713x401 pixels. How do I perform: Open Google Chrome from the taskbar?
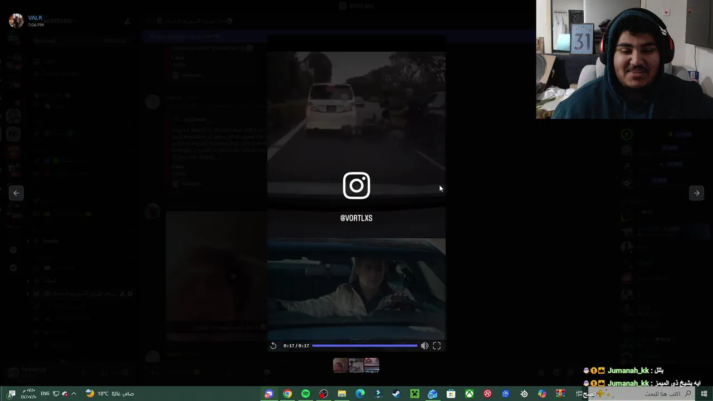click(287, 394)
